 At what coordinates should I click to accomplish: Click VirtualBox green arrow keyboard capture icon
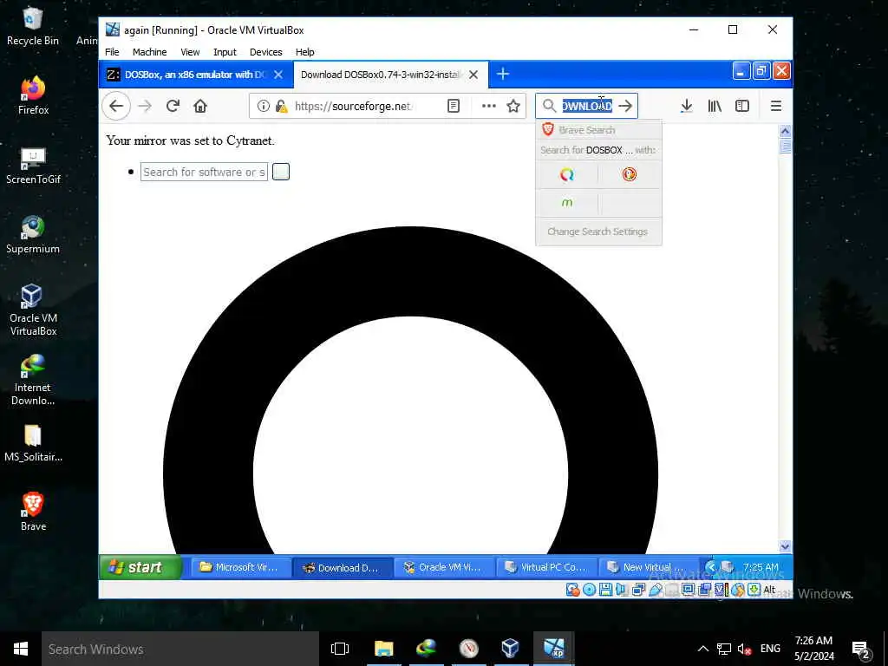(754, 590)
